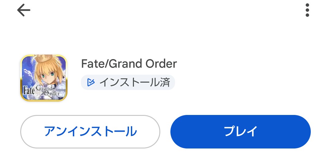Tap the Saber character game icon
This screenshot has width=331, height=168.
tap(44, 78)
